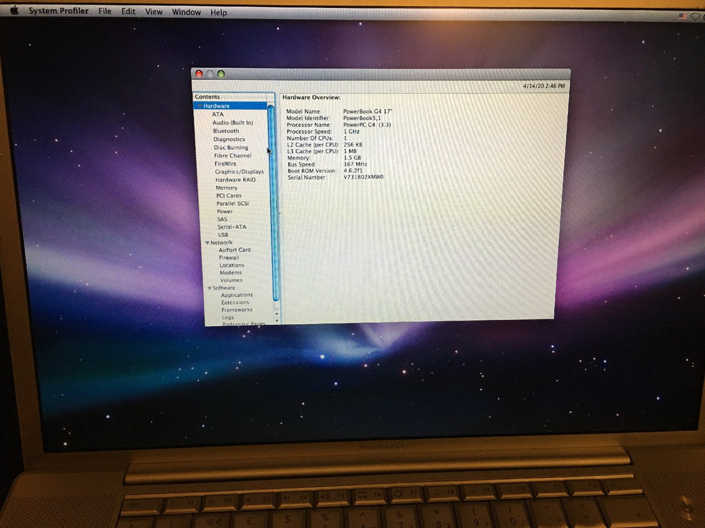705x528 pixels.
Task: Select Frameworks item
Action: [x=237, y=310]
